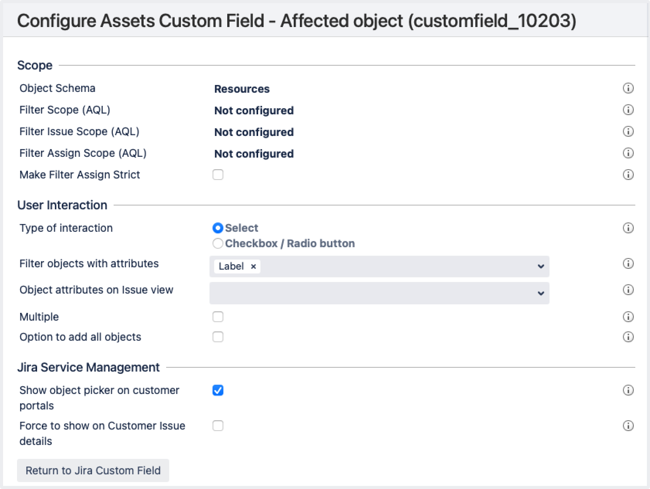The width and height of the screenshot is (650, 489).
Task: Click info icon for Object attributes on Issue view
Action: 629,289
